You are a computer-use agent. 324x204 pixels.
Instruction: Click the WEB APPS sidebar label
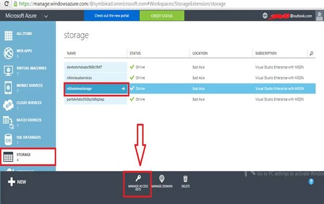click(24, 51)
